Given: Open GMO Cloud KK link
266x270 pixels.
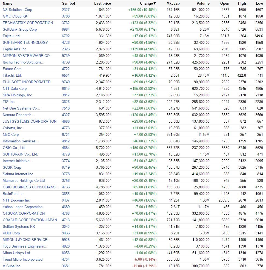Looking at the screenshot, I should click(x=15, y=16).
